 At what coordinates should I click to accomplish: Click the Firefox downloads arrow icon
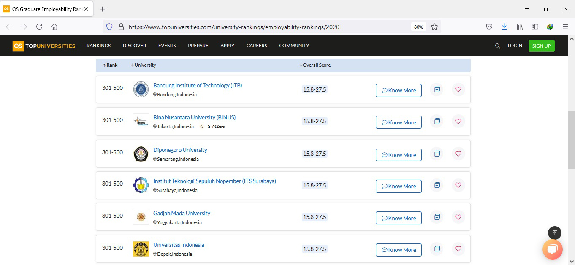[x=504, y=26]
